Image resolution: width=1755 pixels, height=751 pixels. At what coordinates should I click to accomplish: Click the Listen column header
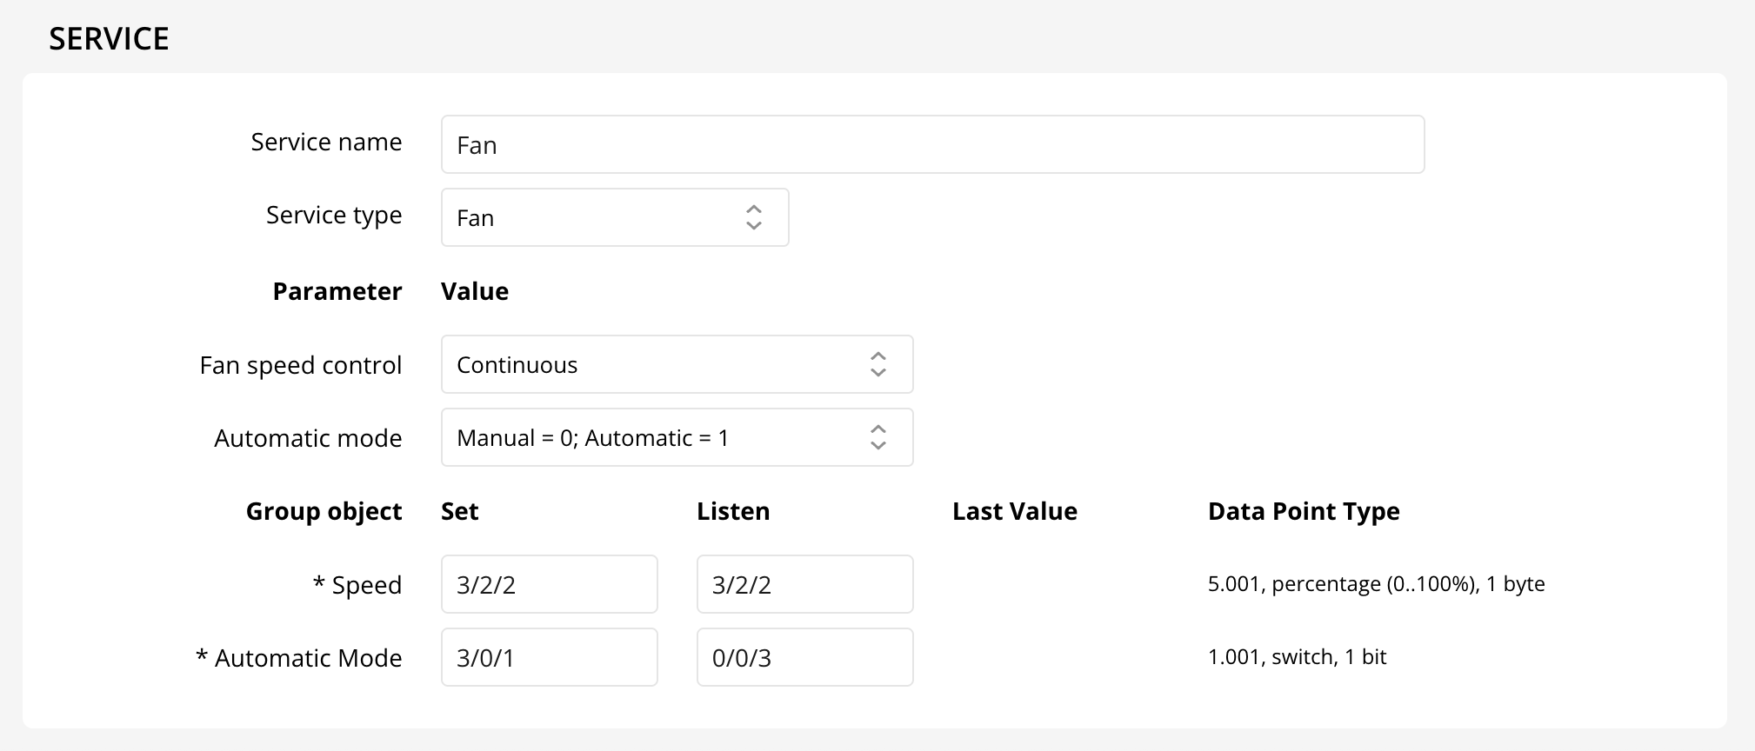pyautogui.click(x=733, y=511)
